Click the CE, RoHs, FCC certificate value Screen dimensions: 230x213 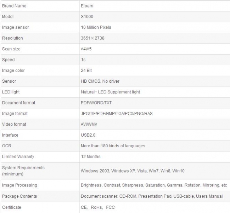(98, 207)
